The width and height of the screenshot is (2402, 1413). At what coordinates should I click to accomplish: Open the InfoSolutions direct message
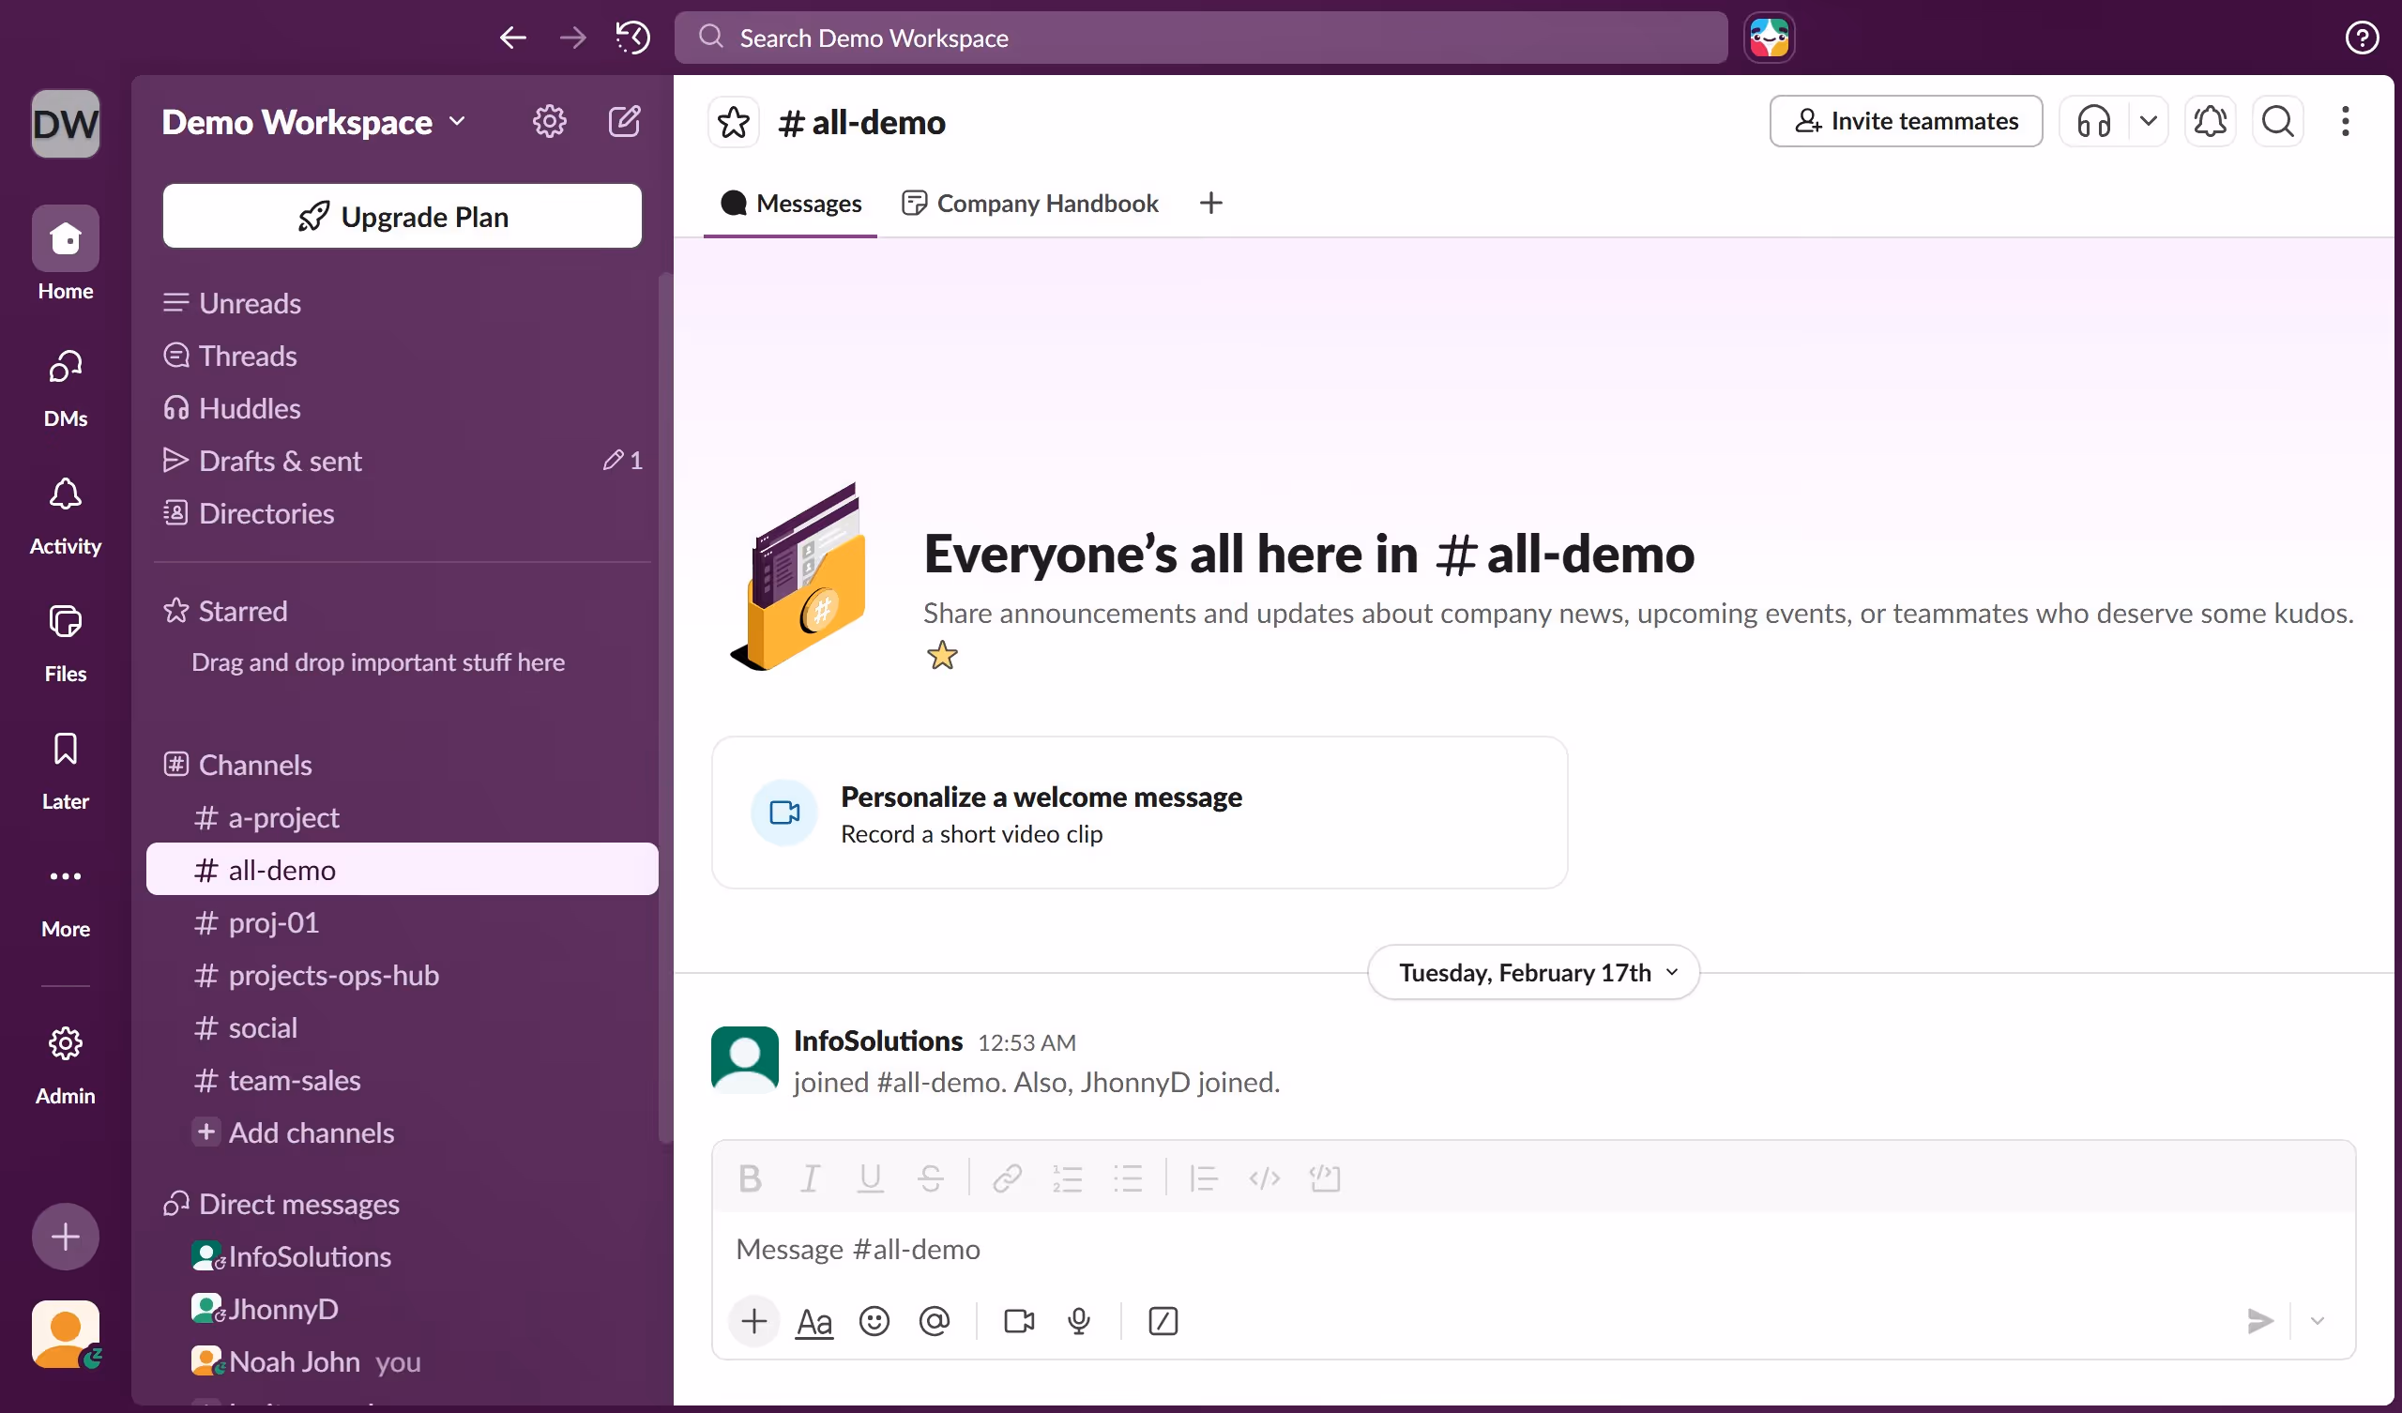coord(402,1255)
